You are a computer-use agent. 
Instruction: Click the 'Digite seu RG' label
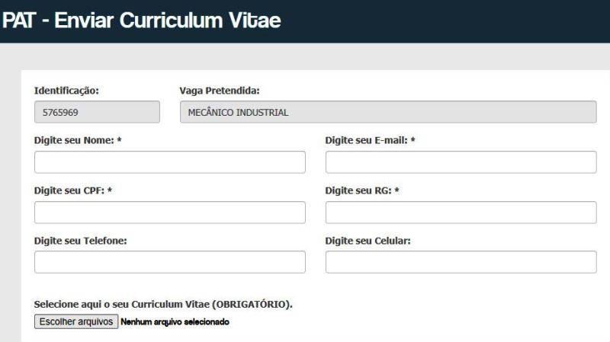pos(362,190)
